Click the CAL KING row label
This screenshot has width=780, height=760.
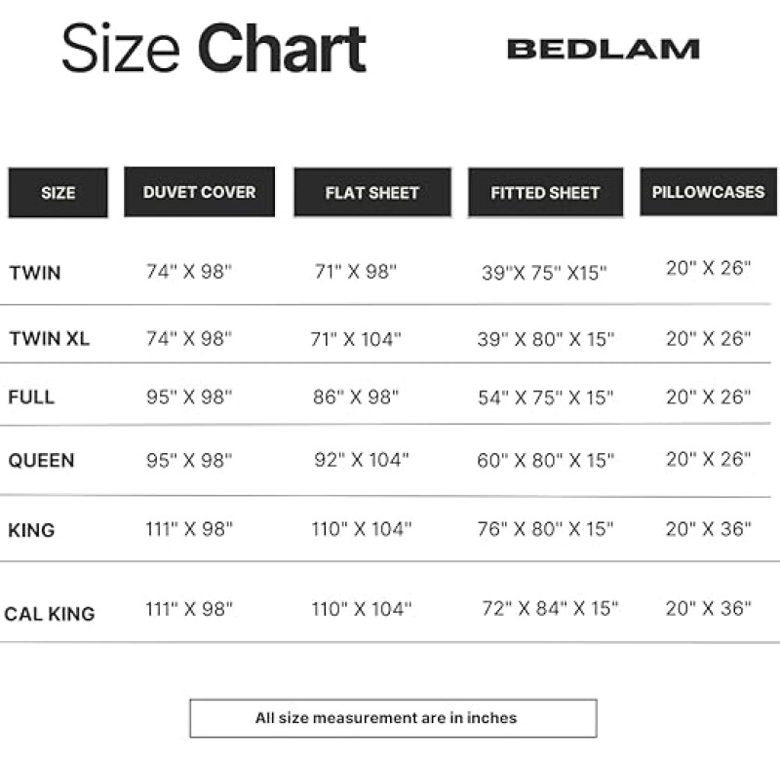tap(50, 614)
